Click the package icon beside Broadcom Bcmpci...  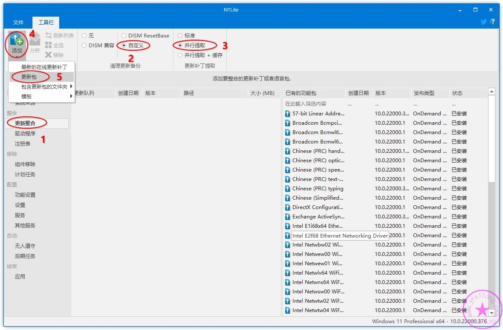click(288, 123)
